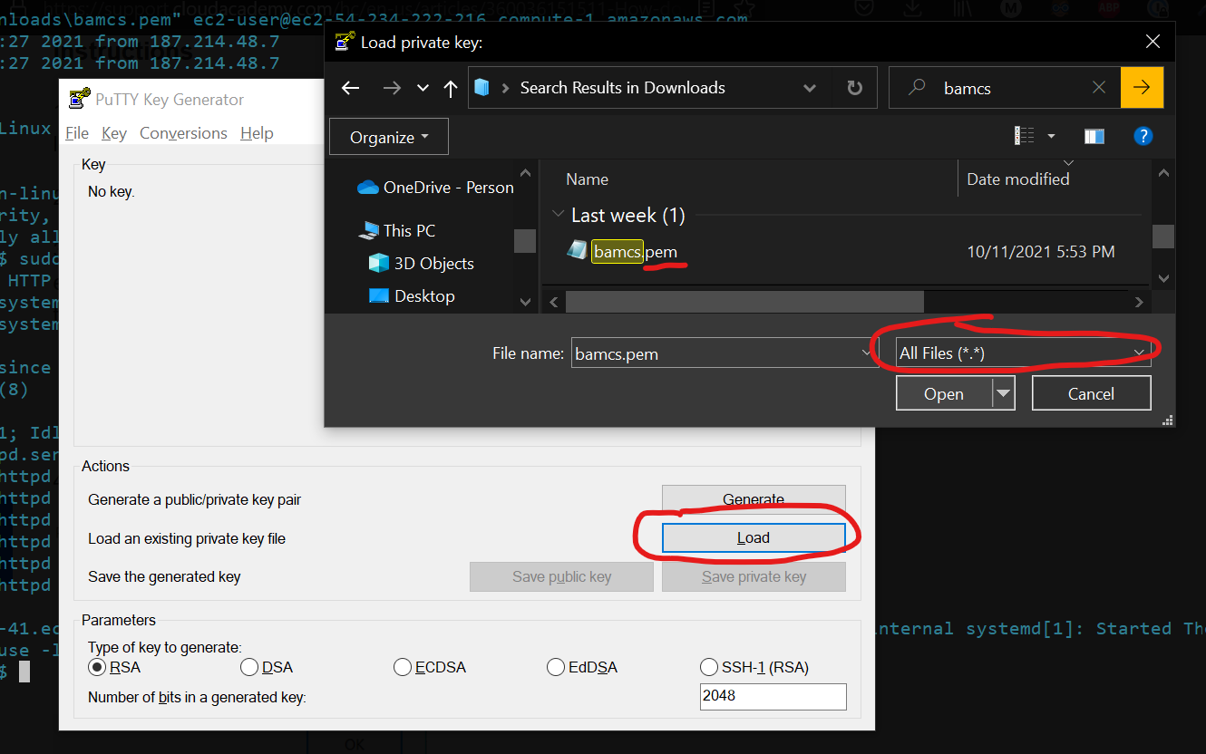Open the Conversions menu in PuTTYgen
Screen dimensions: 1206x754
pyautogui.click(x=183, y=132)
